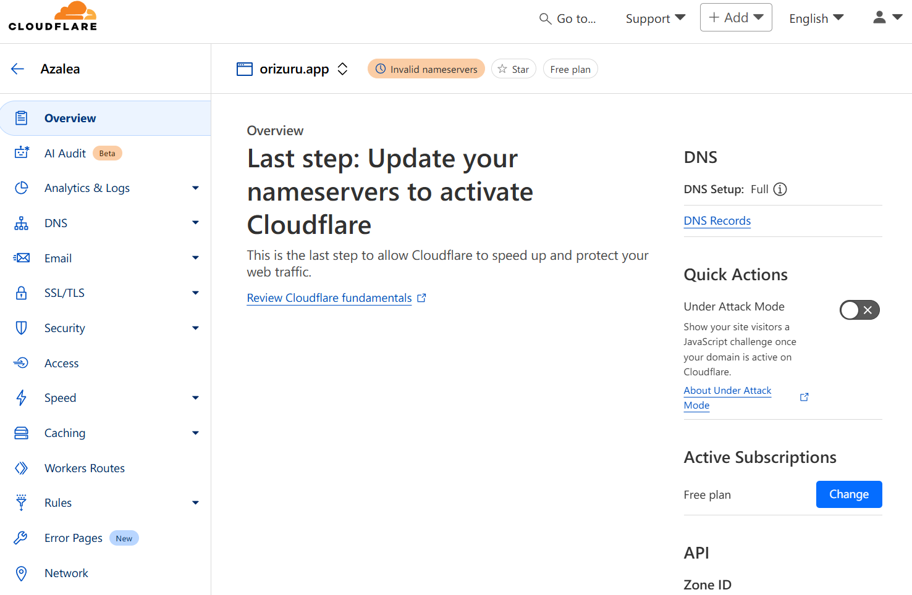Click the Invalid nameservers status badge

click(426, 69)
